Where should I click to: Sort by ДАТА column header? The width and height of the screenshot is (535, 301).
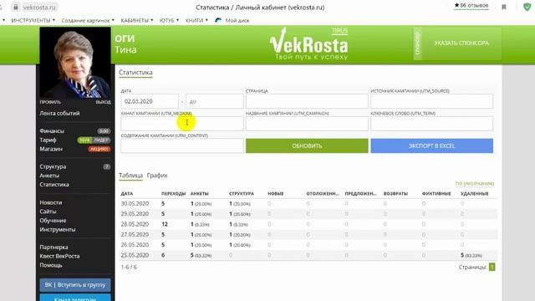pyautogui.click(x=126, y=193)
